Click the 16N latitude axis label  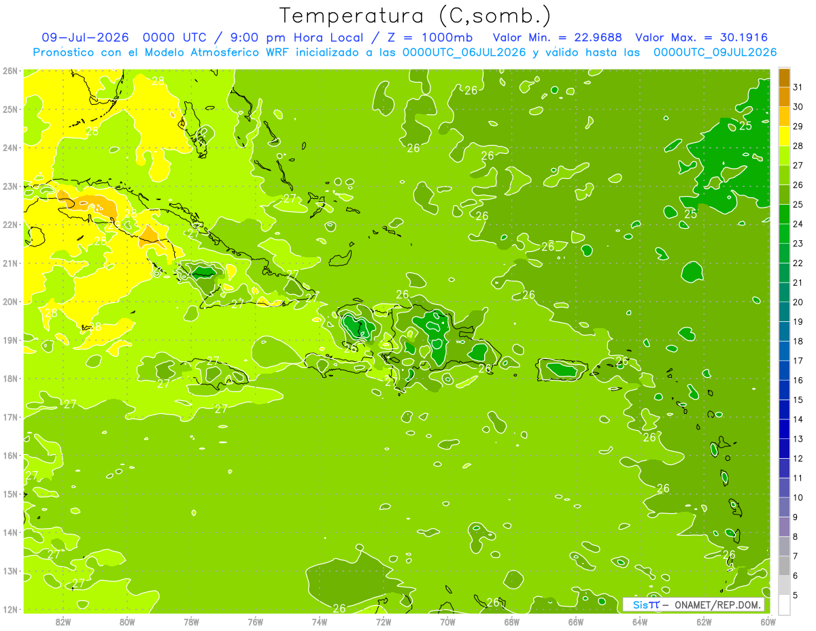tap(10, 455)
